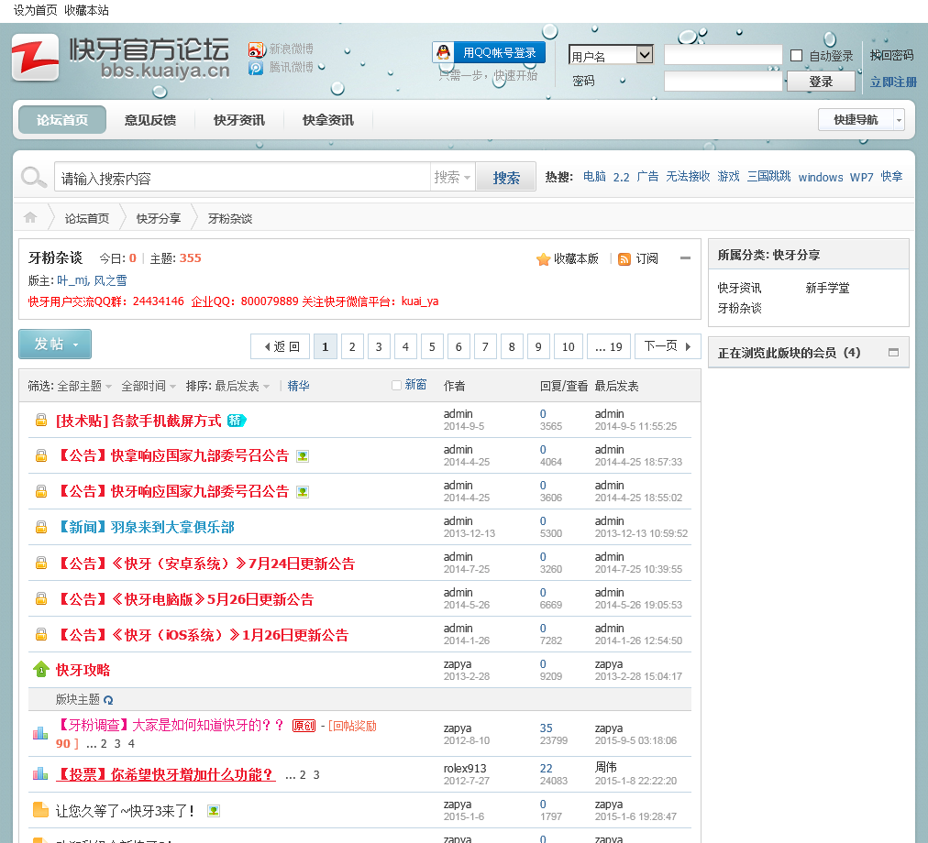Click the QQ penguin login icon
This screenshot has height=843, width=928.
(x=444, y=53)
